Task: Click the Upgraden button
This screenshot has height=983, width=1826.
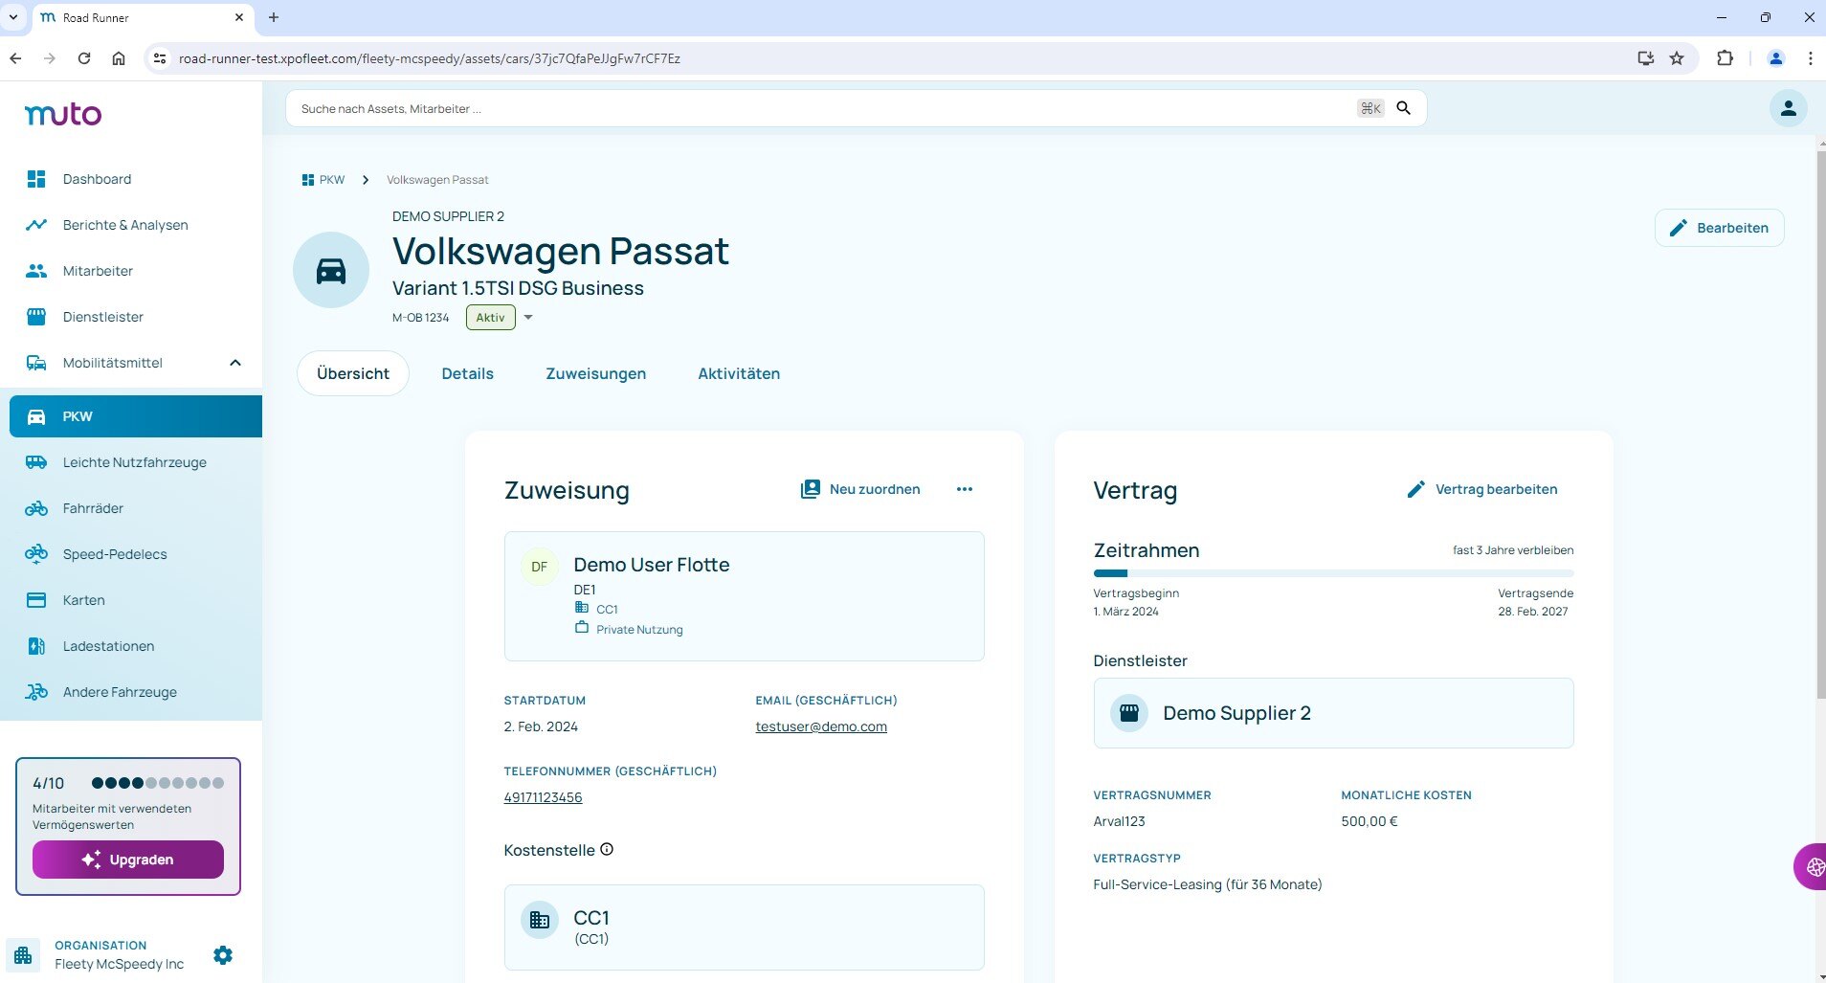Action: click(128, 860)
